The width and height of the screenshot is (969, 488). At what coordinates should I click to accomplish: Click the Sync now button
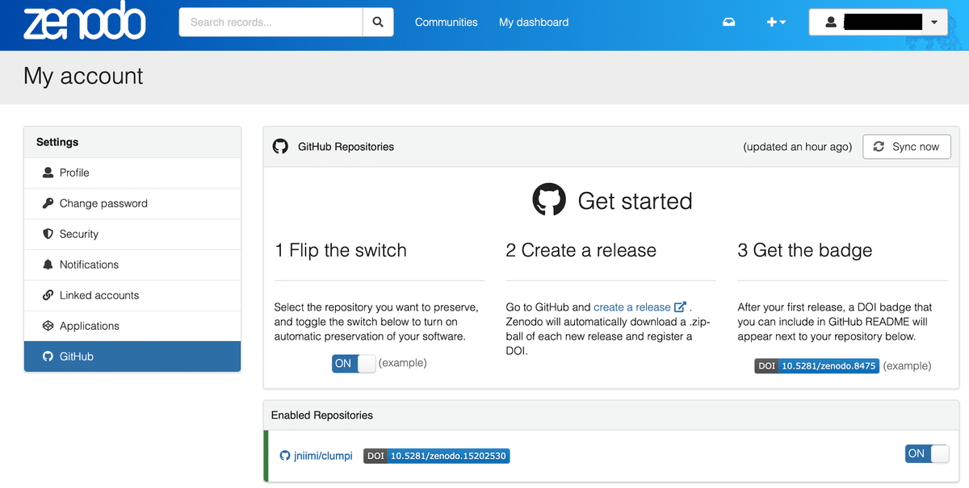(x=907, y=147)
